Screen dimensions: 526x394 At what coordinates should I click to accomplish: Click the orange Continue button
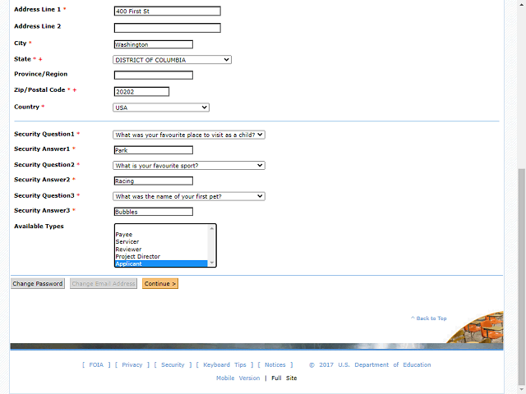pos(160,284)
